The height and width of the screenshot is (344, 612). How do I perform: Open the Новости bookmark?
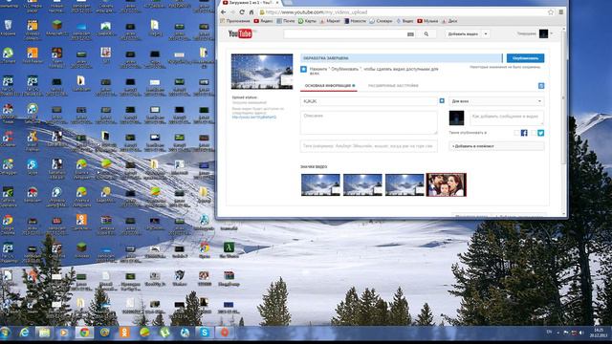click(355, 21)
